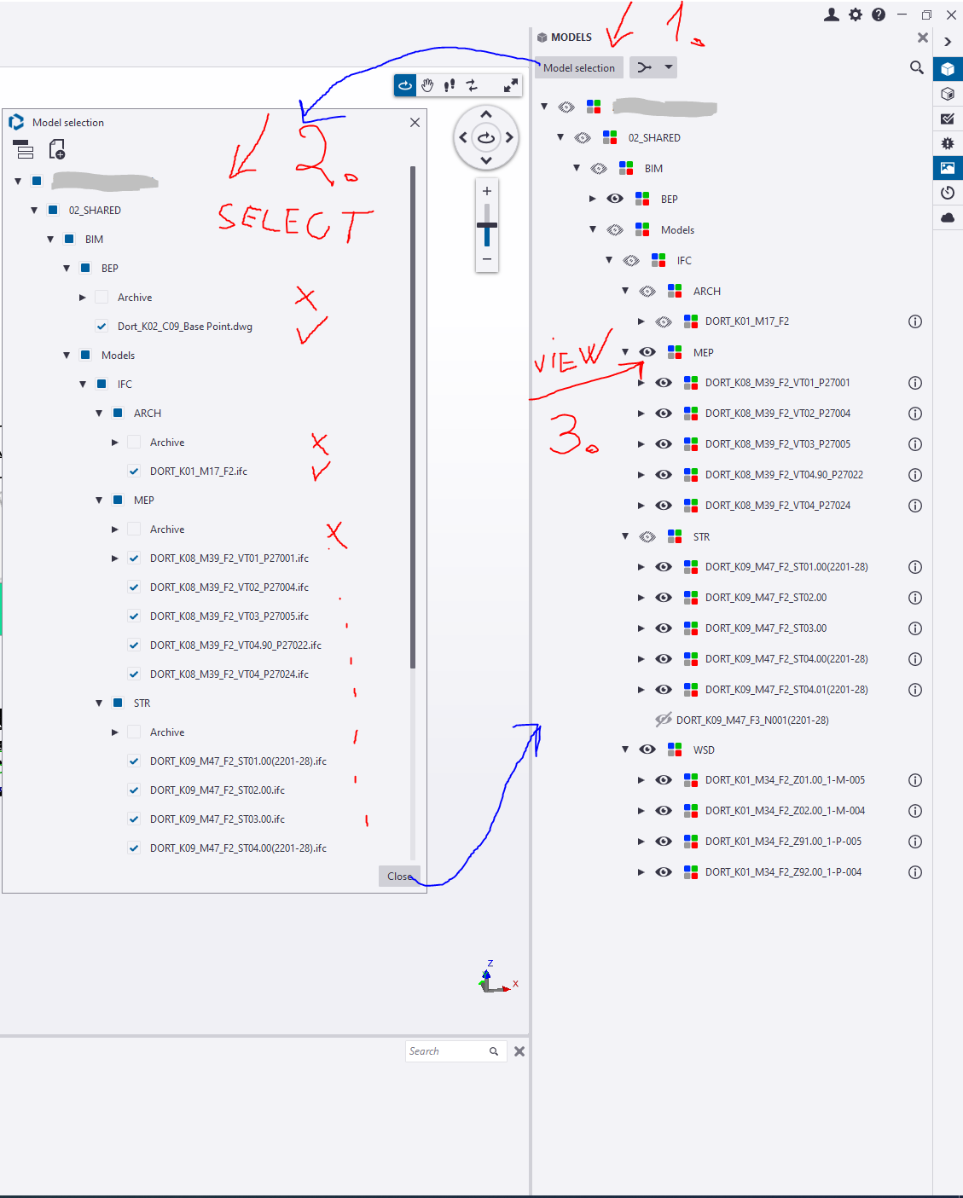Open the Models cube panel in right sidebar
Viewport: 963px width, 1198px height.
click(x=948, y=69)
